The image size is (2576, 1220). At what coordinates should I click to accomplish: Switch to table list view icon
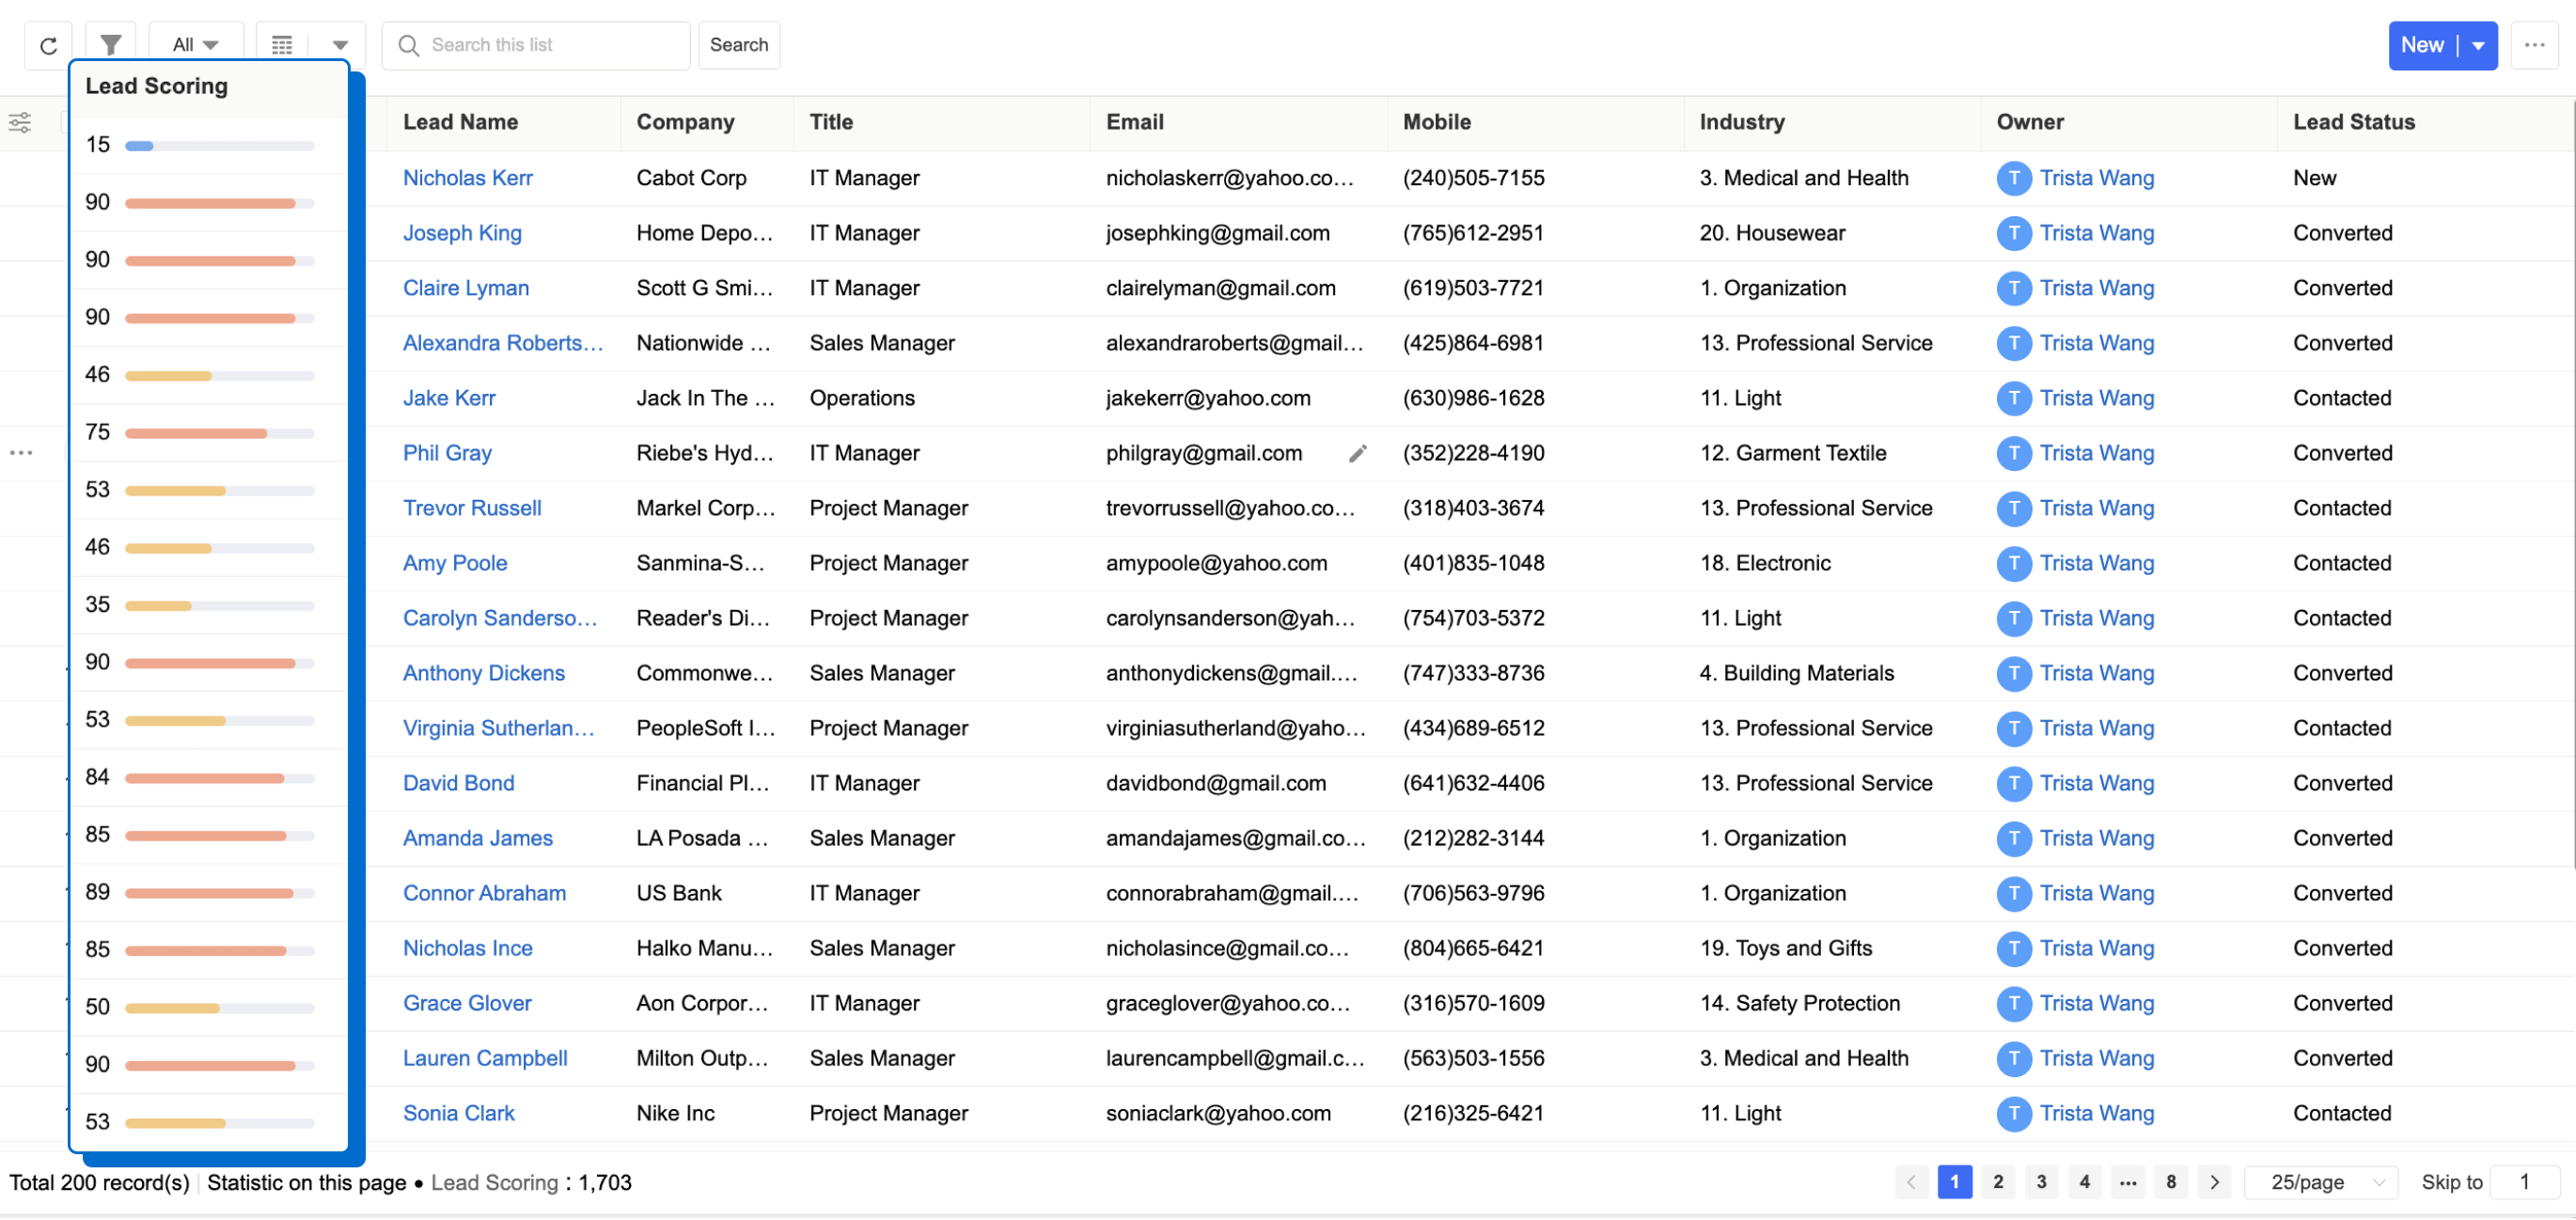click(282, 45)
